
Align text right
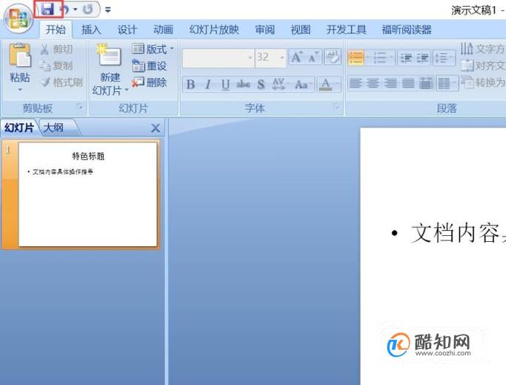tap(390, 83)
